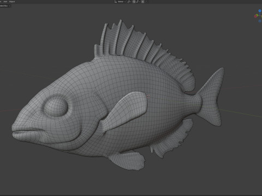Image resolution: width=262 pixels, height=196 pixels.
Task: Open the pivot point link icon dropdown
Action: pyautogui.click(x=129, y=2)
